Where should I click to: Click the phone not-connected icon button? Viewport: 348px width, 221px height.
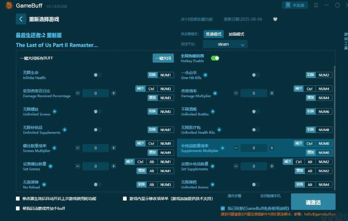point(295,5)
